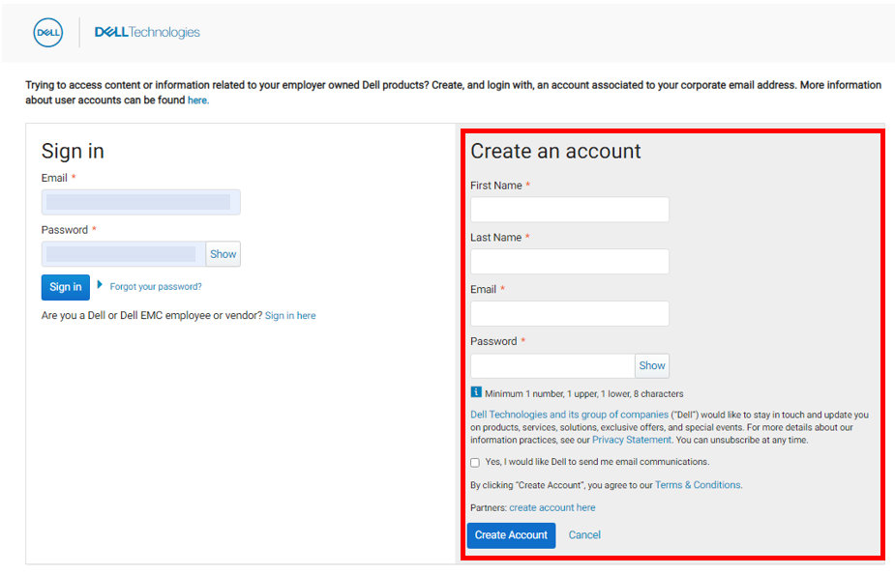Select the Sign in Email field
Screen dimensions: 895x574
click(140, 203)
